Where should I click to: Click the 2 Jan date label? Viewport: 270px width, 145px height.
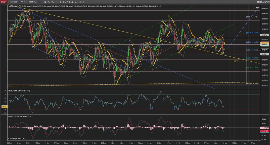pos(112,143)
